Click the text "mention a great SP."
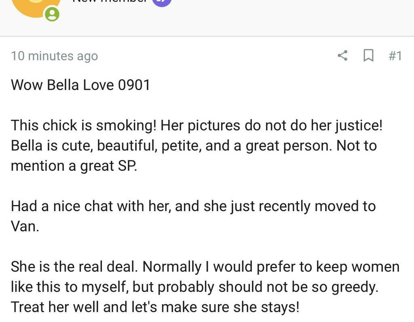 coord(74,166)
